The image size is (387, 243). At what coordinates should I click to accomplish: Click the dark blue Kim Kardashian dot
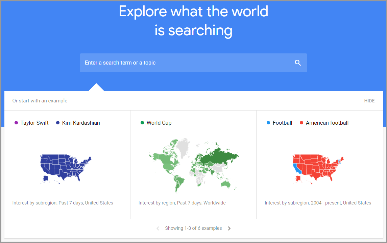tap(58, 123)
